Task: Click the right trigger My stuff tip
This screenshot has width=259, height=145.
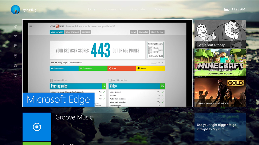Action: point(220,127)
